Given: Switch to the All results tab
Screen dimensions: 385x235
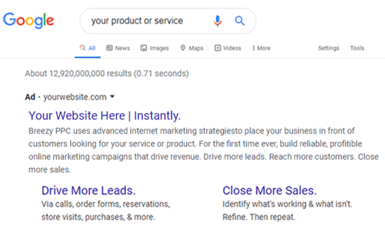Looking at the screenshot, I should coord(88,48).
